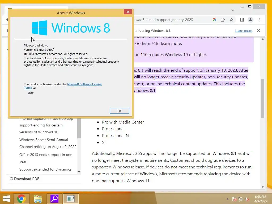Click page scroll-down arrow
This screenshot has height=204, width=272.
coord(262,187)
